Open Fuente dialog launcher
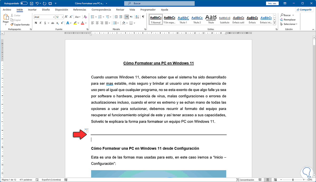The image size is (316, 182). click(88, 29)
